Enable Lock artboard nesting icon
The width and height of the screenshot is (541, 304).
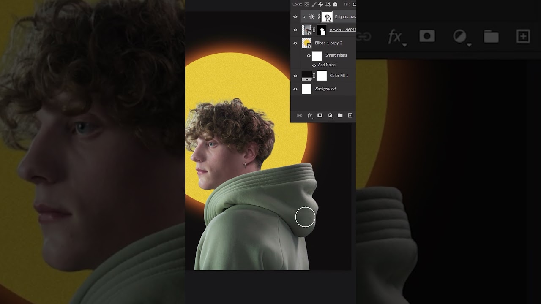tap(328, 4)
